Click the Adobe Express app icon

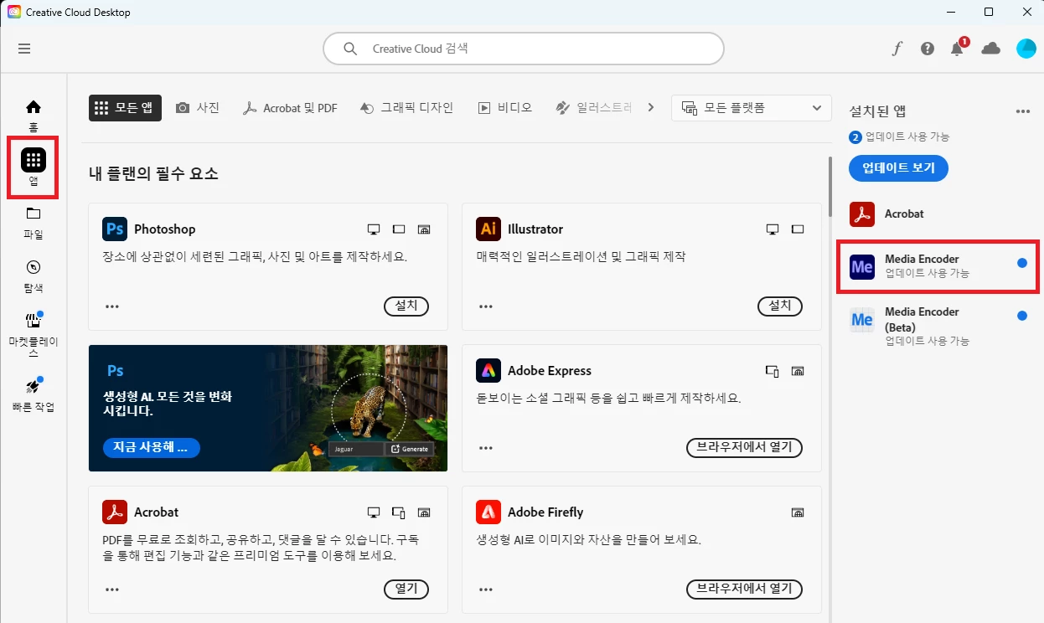[488, 371]
